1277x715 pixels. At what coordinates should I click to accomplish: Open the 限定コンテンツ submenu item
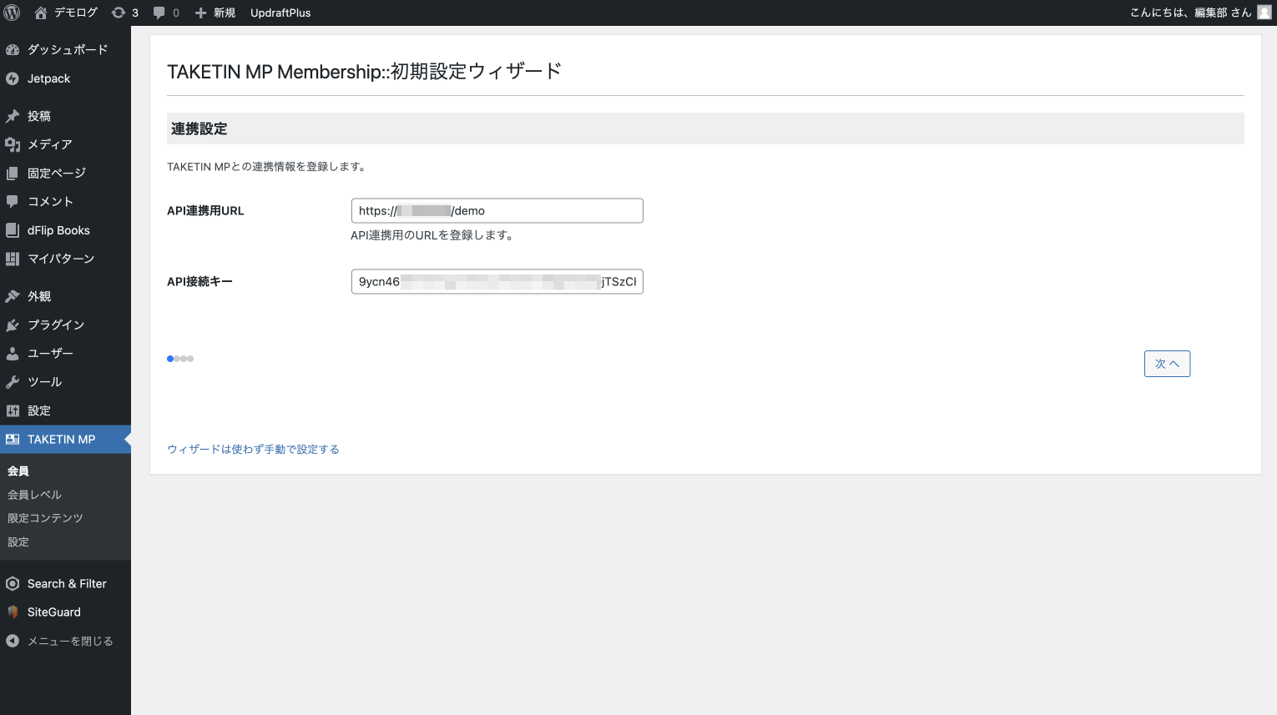45,518
